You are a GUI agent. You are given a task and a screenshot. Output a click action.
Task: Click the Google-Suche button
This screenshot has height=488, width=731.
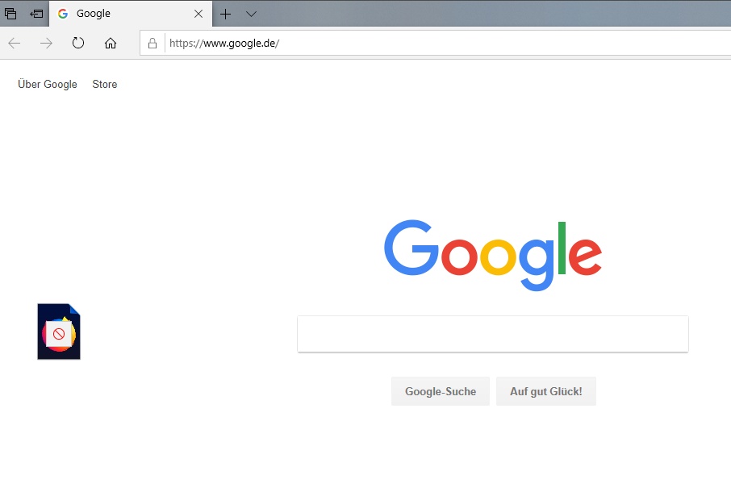click(441, 391)
